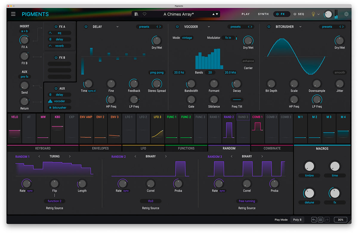The width and height of the screenshot is (358, 233).
Task: Click the timbre macro knob
Action: [x=309, y=166]
